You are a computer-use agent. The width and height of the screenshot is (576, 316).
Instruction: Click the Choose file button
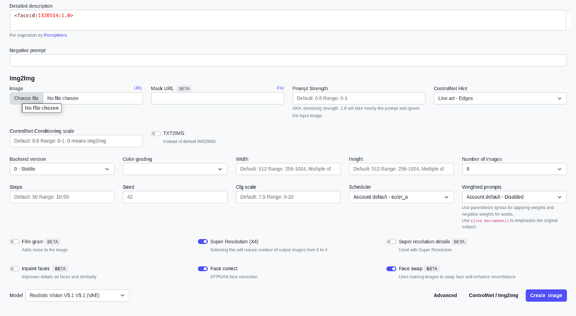26,98
